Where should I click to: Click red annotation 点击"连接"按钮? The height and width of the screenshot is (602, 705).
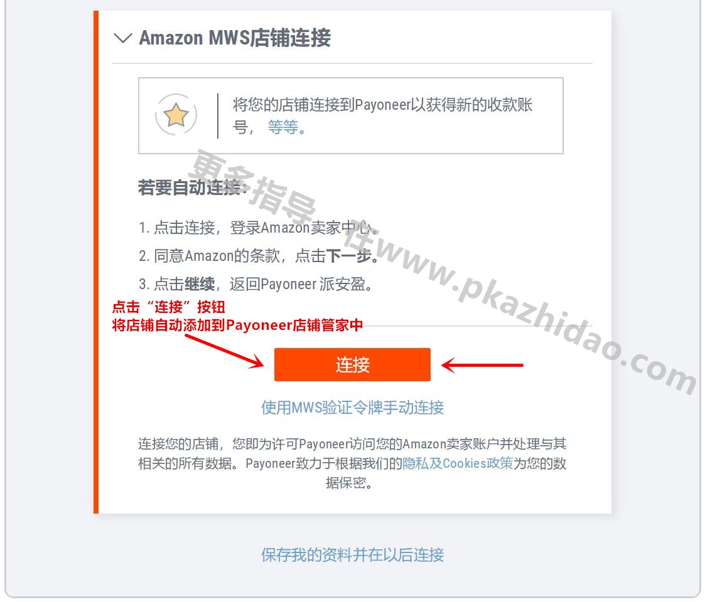click(x=169, y=307)
